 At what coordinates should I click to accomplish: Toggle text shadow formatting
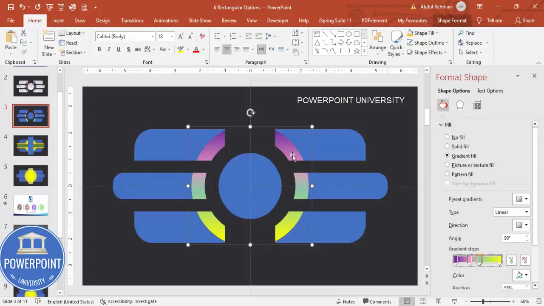pos(128,49)
